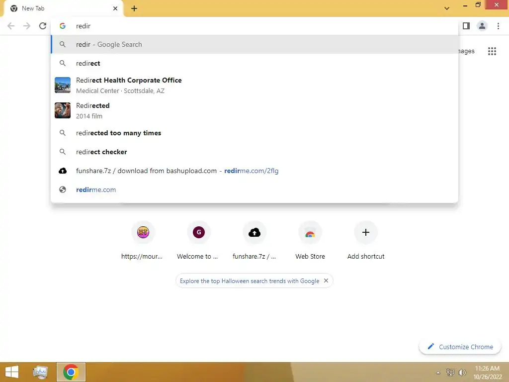
Task: Select the Redirected 2014 film suggestion
Action: point(254,110)
